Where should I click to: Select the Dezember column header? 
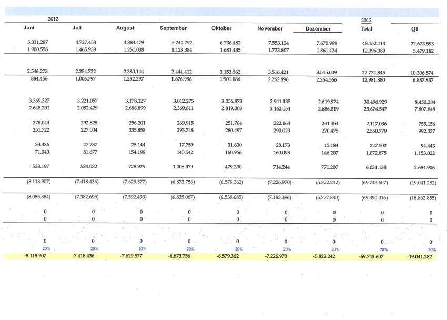pos(318,29)
